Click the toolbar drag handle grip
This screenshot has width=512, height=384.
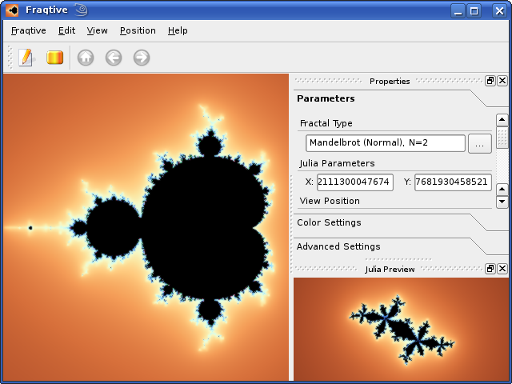(x=10, y=58)
